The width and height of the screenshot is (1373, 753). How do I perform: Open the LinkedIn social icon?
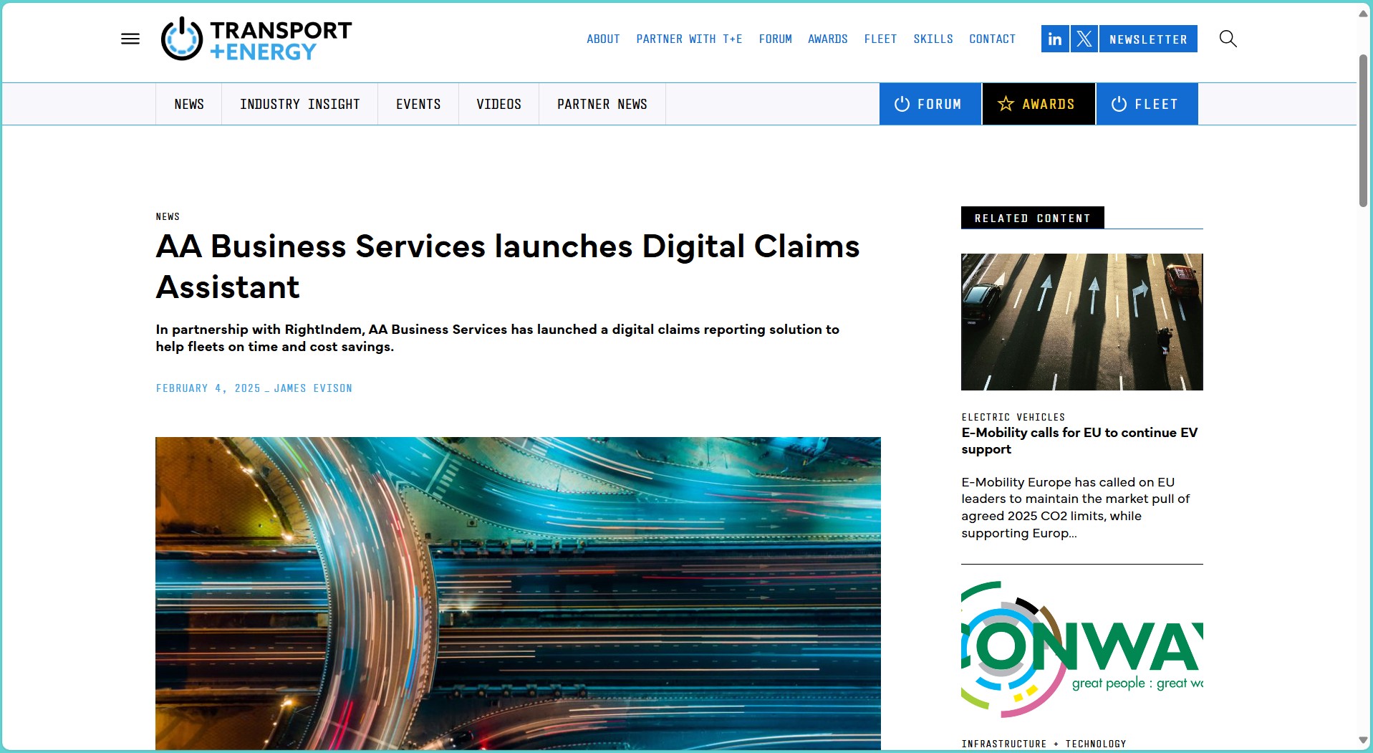coord(1055,39)
